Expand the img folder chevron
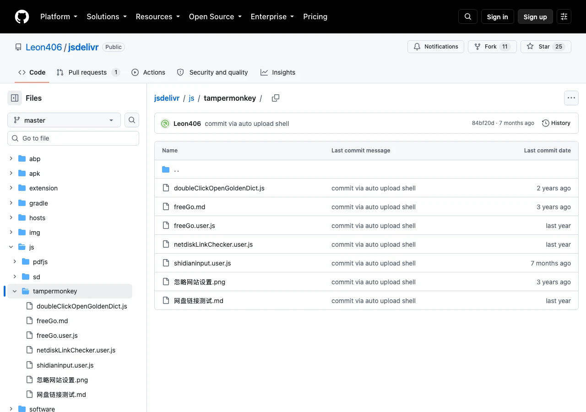The width and height of the screenshot is (586, 412). (11, 233)
